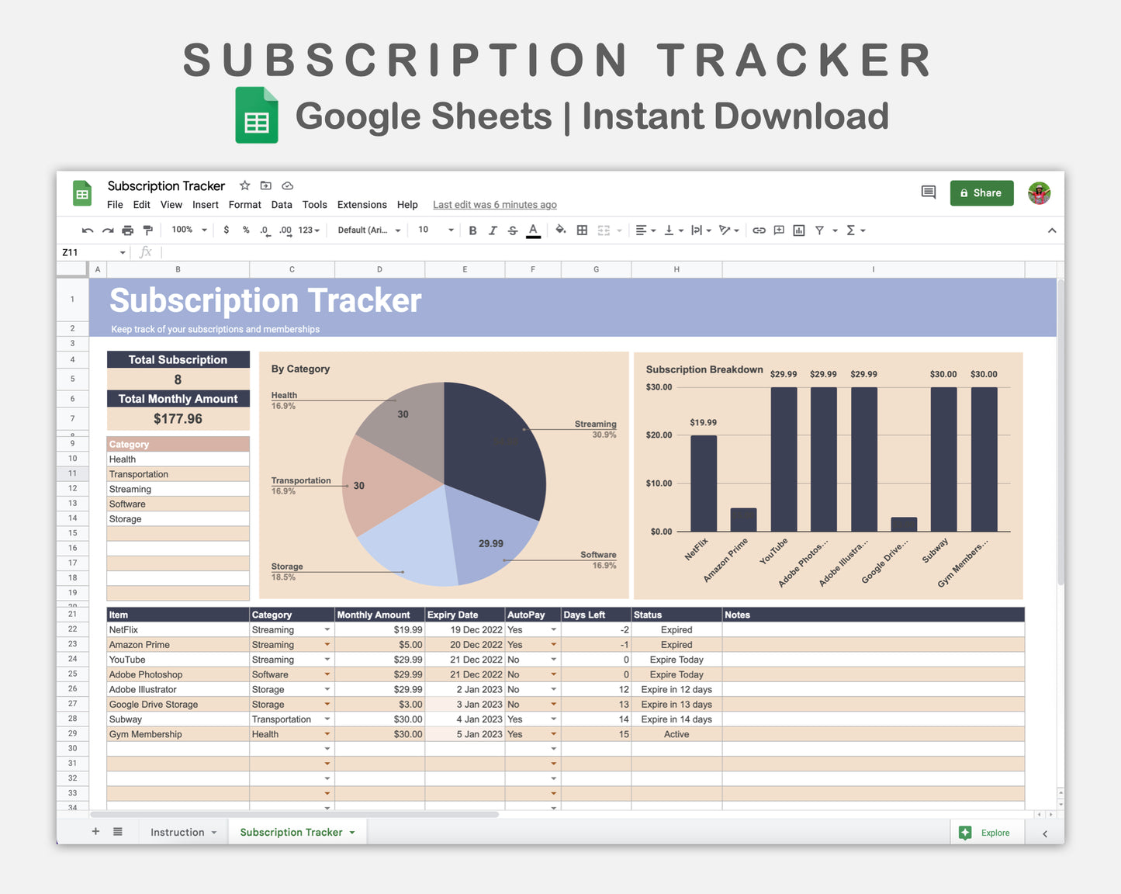Viewport: 1121px width, 894px height.
Task: Click the insert link icon
Action: [x=759, y=230]
